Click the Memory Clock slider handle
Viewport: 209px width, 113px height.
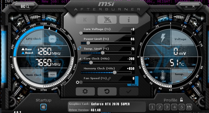point(115,73)
